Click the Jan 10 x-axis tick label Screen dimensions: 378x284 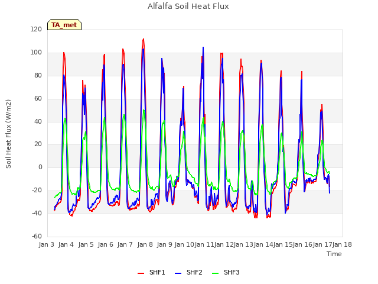point(184,244)
